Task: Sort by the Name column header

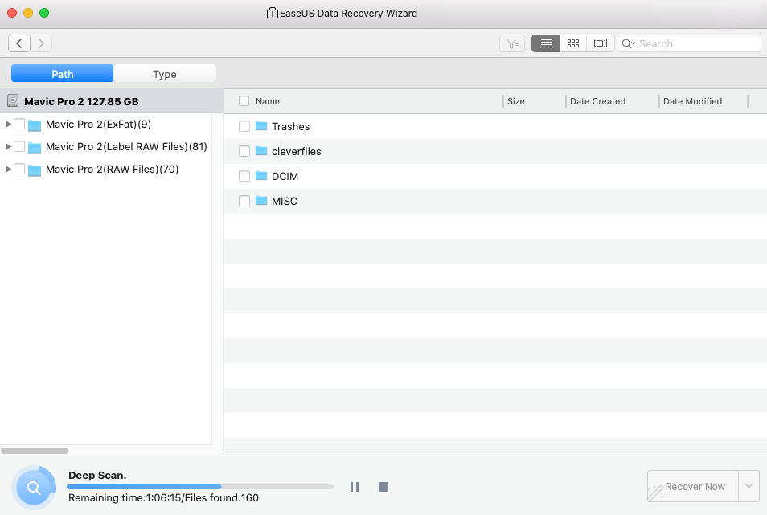Action: click(268, 101)
